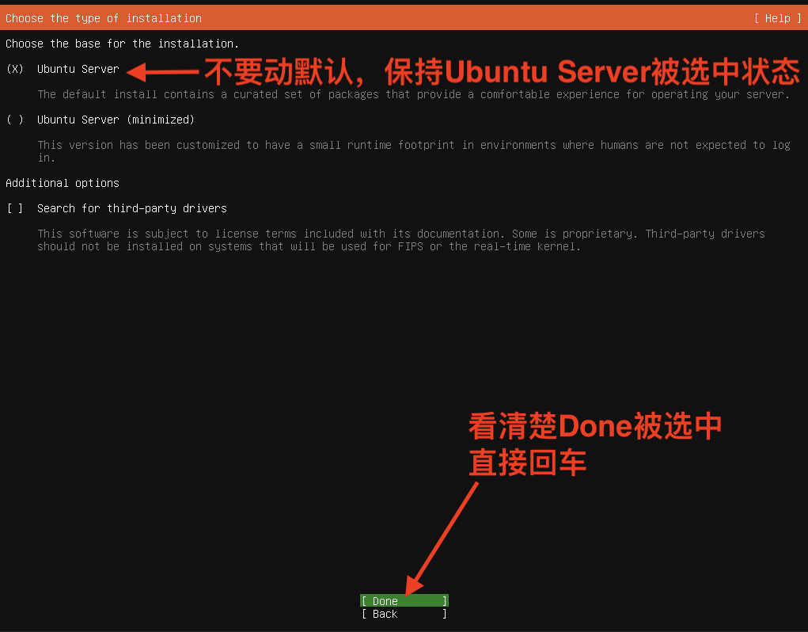This screenshot has height=632, width=808.
Task: Click the third-party drivers license note
Action: tap(401, 240)
